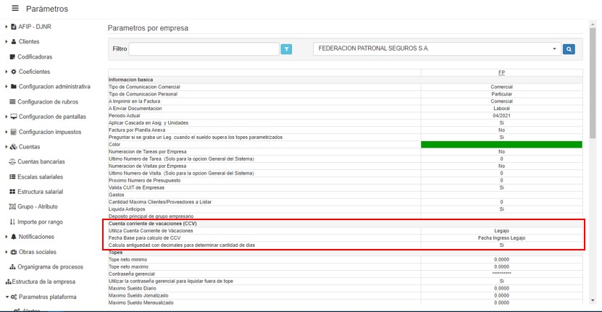The image size is (602, 312).
Task: Open Codificadoras from the sidebar
Action: click(x=34, y=56)
